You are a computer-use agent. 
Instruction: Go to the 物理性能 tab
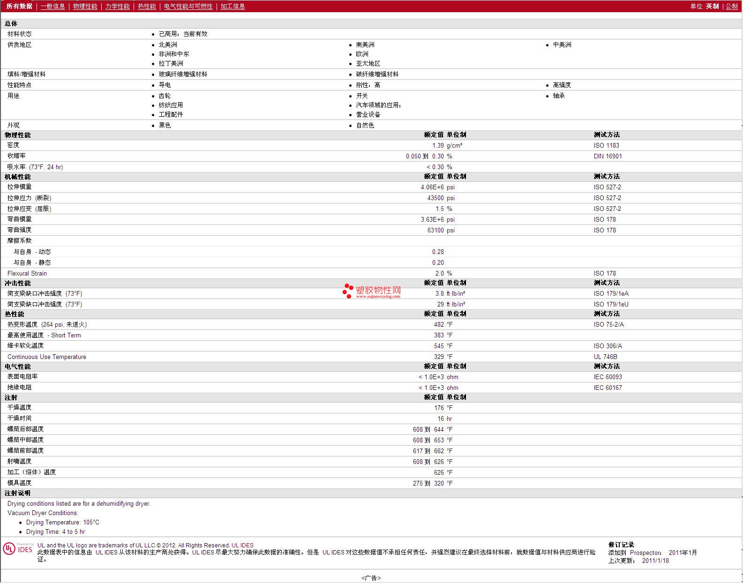85,6
